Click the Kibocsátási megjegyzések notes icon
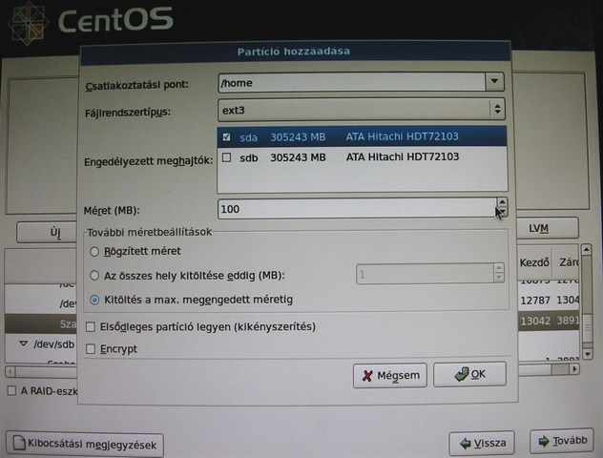603x458 pixels. [x=20, y=445]
